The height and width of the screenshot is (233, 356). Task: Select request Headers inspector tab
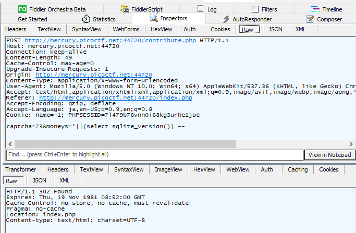point(16,29)
